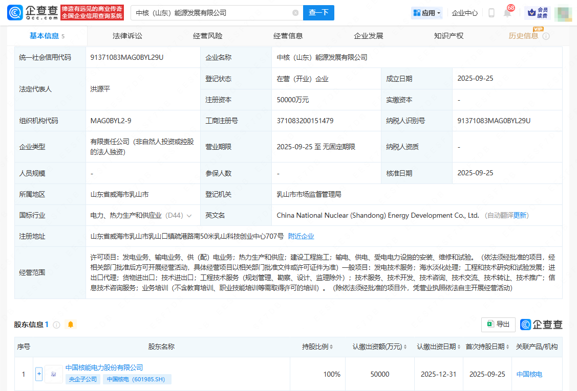577x391 pixels.
Task: Open notifications bell with 68 badge
Action: tap(507, 13)
